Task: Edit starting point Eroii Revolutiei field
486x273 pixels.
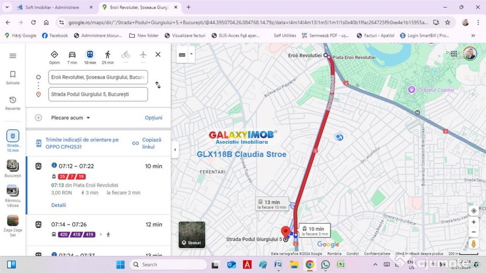Action: 98,77
